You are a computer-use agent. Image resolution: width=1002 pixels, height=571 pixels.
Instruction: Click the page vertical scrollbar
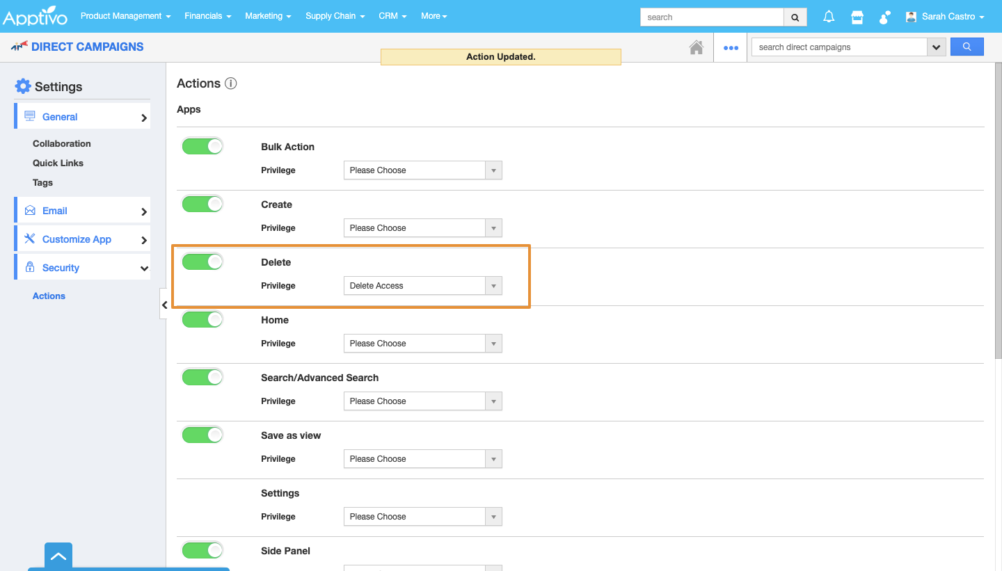[997, 209]
